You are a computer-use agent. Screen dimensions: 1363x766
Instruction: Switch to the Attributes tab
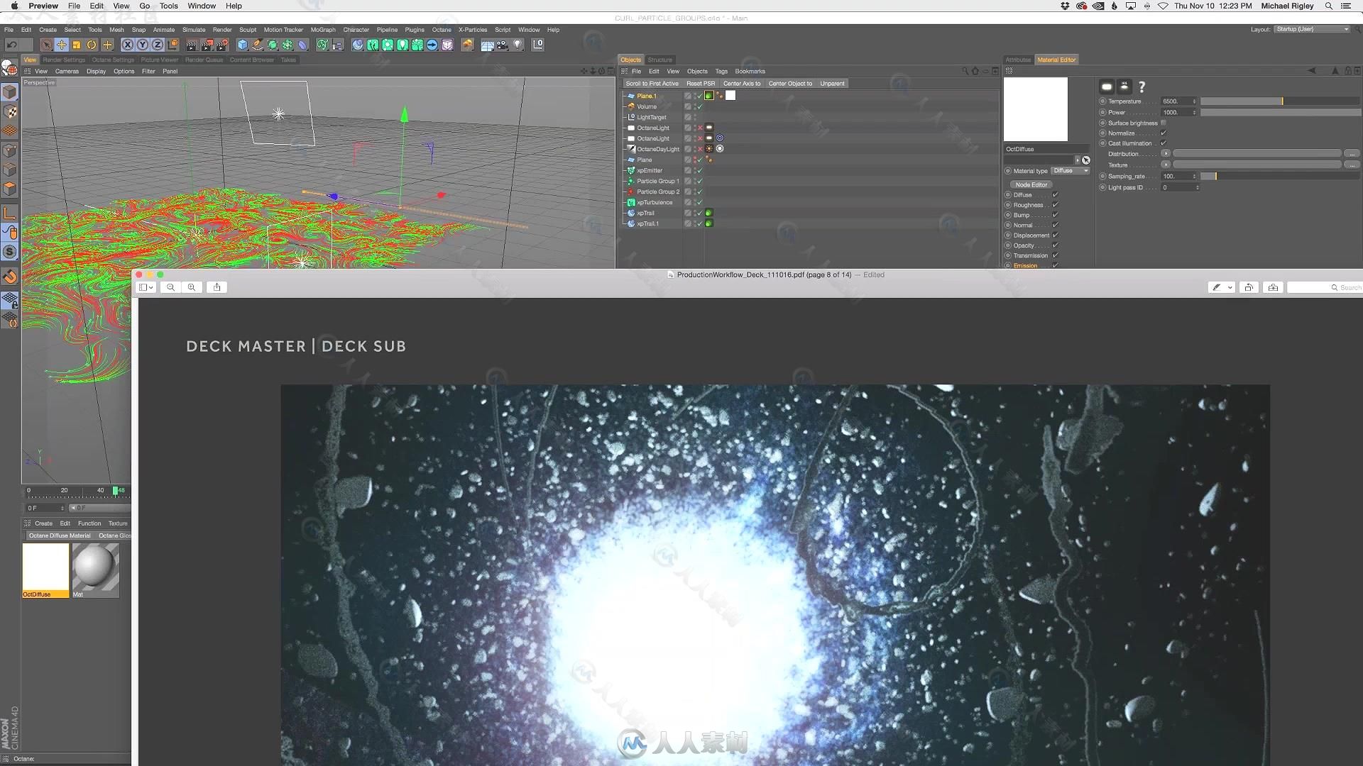pyautogui.click(x=1018, y=60)
